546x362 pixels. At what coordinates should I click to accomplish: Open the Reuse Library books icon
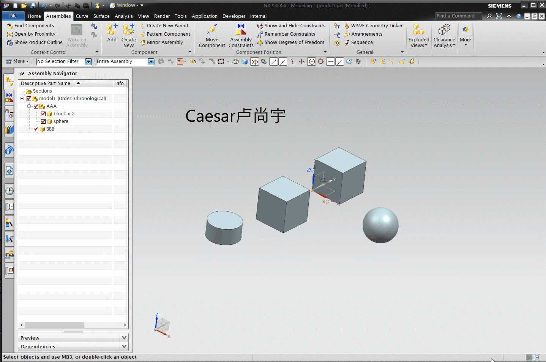coord(9,130)
